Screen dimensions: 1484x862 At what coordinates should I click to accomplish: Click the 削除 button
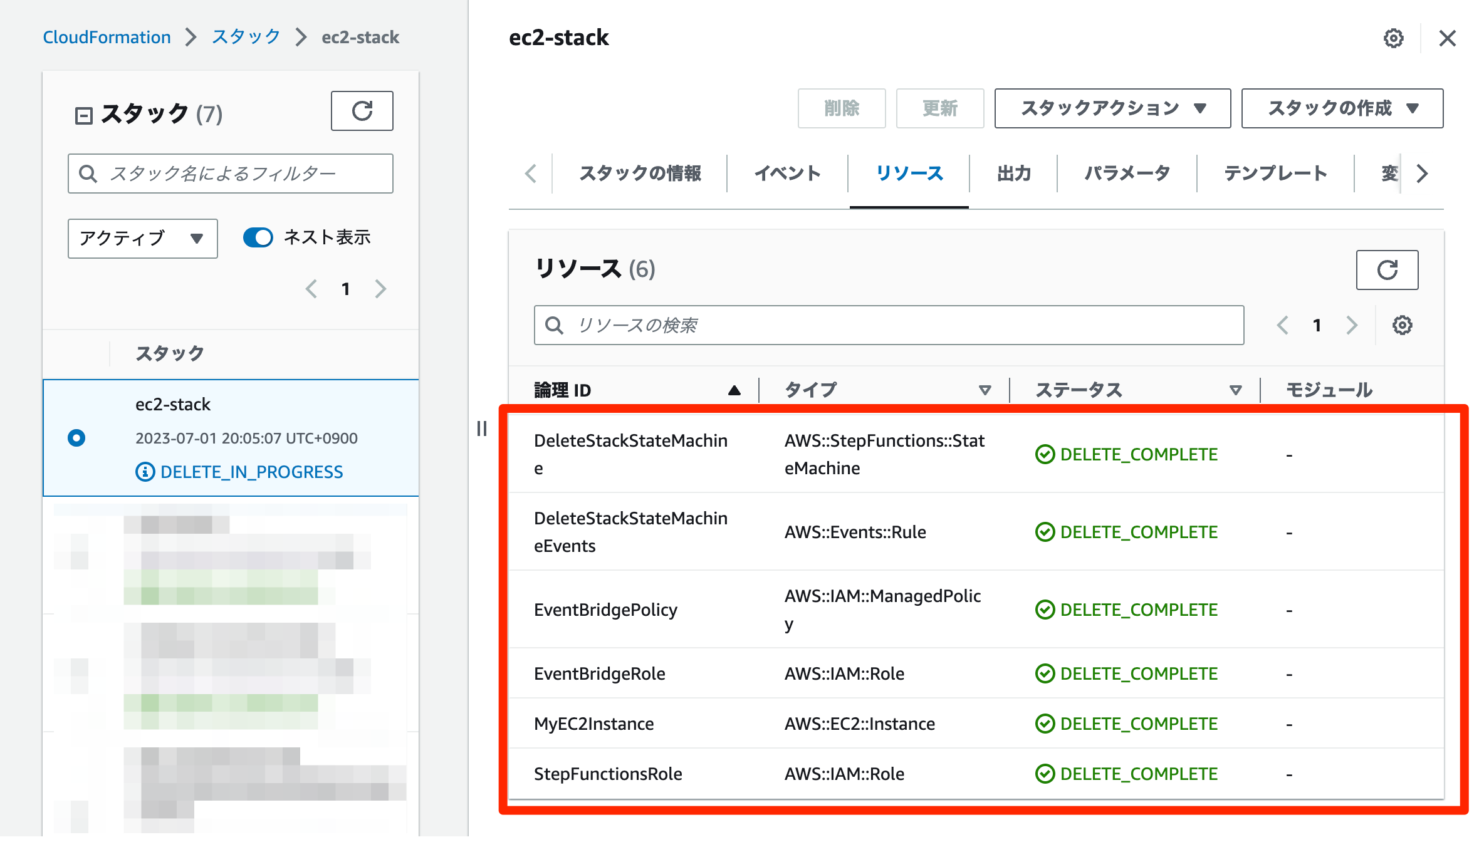click(x=842, y=108)
